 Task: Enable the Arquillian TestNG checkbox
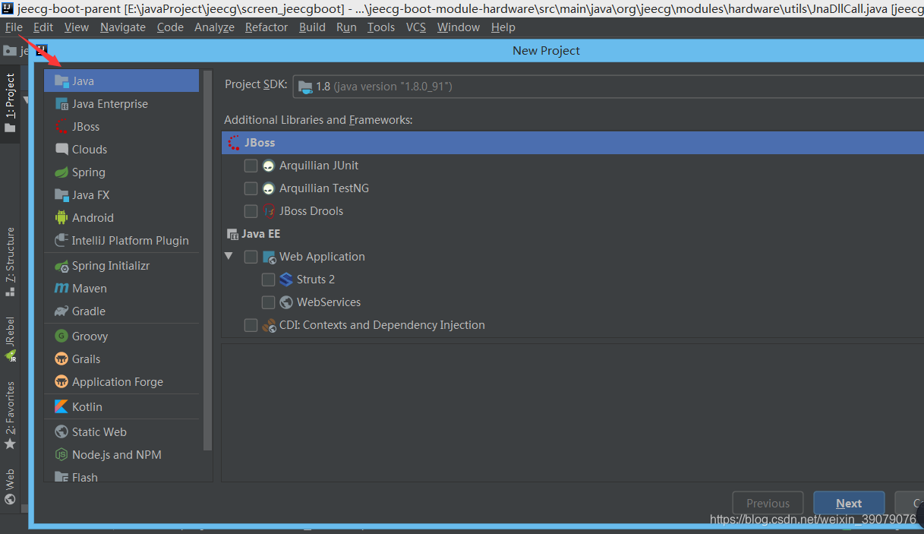coord(251,188)
